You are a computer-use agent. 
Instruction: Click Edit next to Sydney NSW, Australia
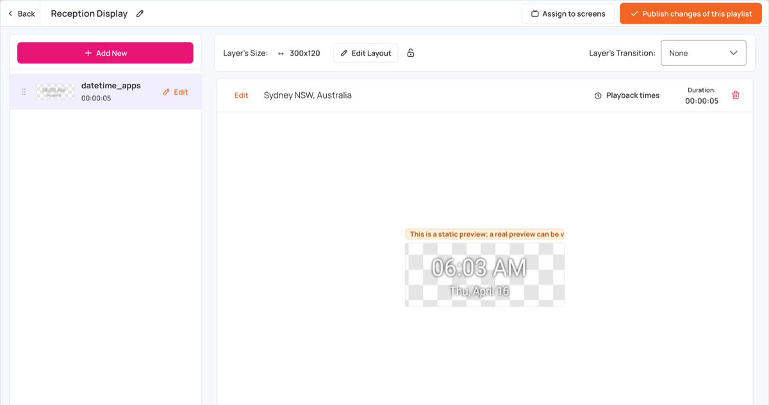[241, 95]
